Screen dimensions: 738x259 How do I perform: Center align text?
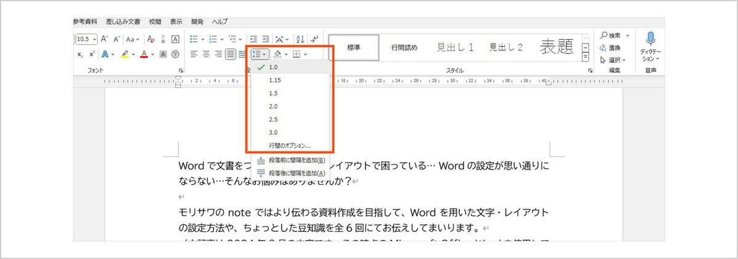205,54
